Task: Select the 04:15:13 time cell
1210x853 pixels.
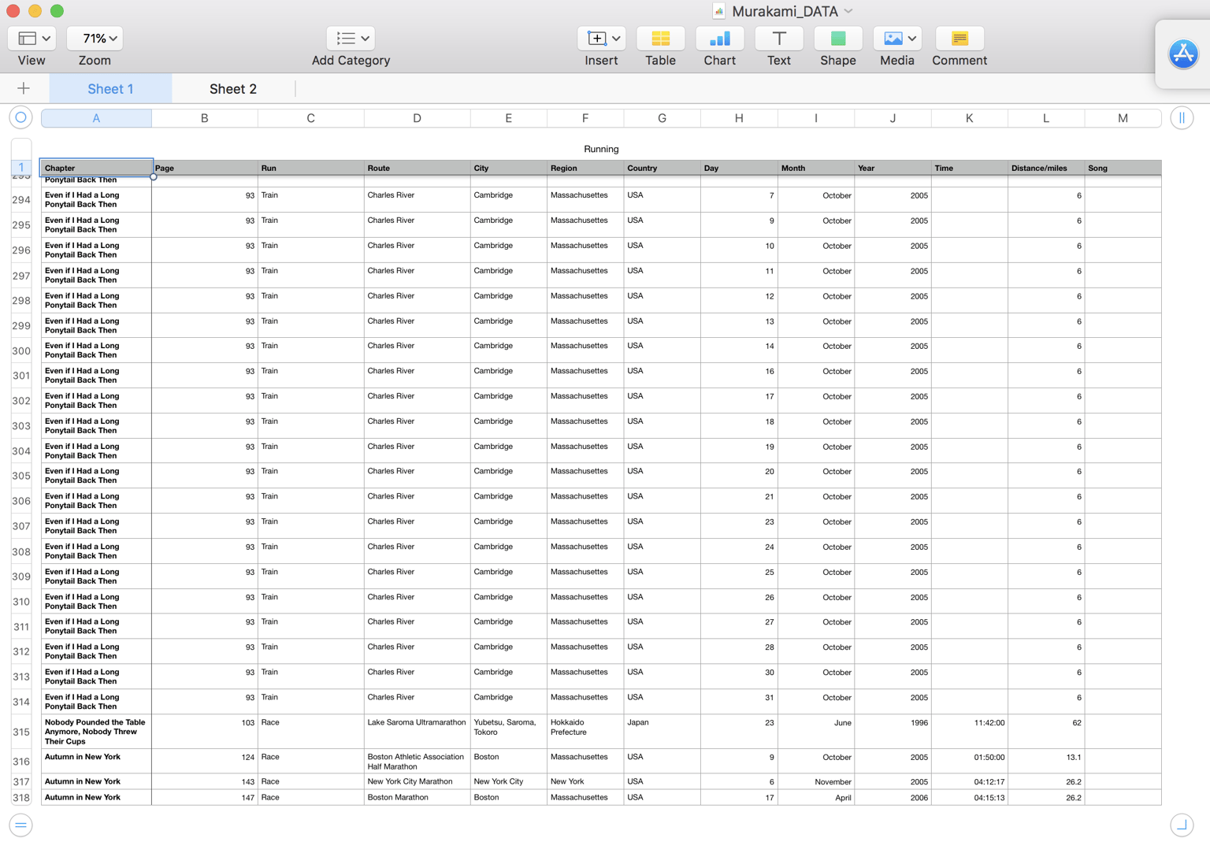Action: pyautogui.click(x=970, y=797)
